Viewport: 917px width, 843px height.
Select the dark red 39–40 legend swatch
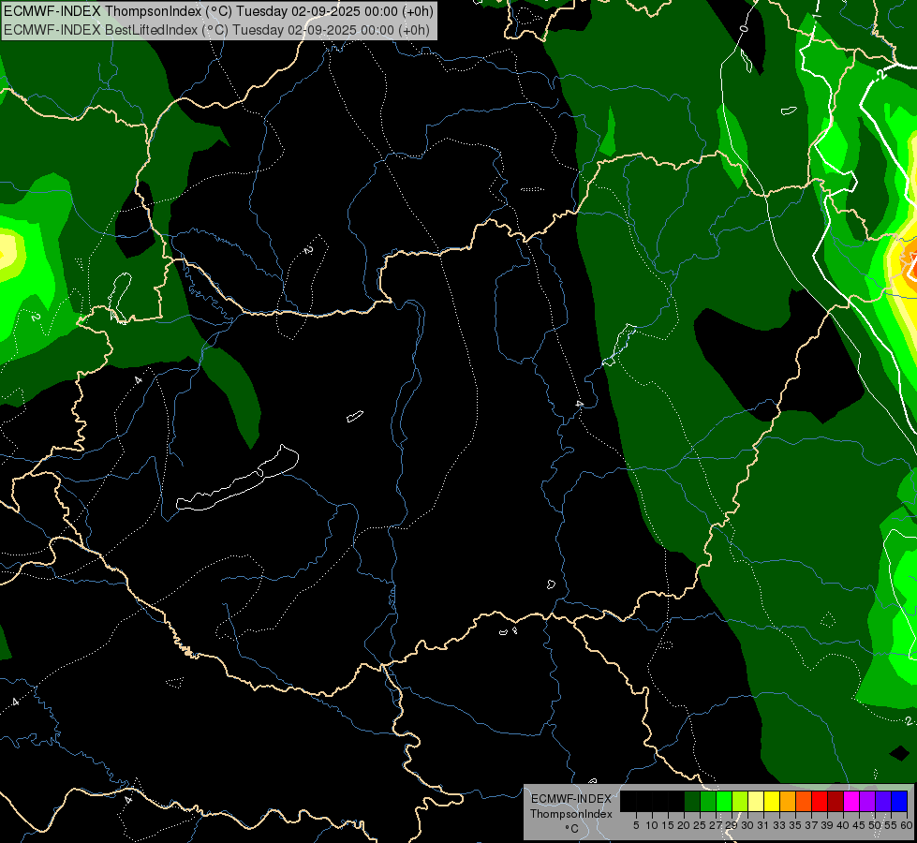tap(836, 801)
